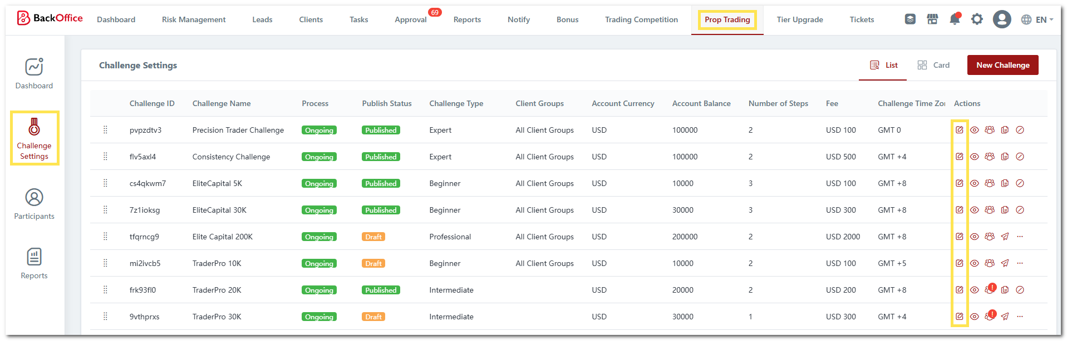1067x341 pixels.
Task: Edit the Precision Trader Challenge
Action: (x=959, y=130)
